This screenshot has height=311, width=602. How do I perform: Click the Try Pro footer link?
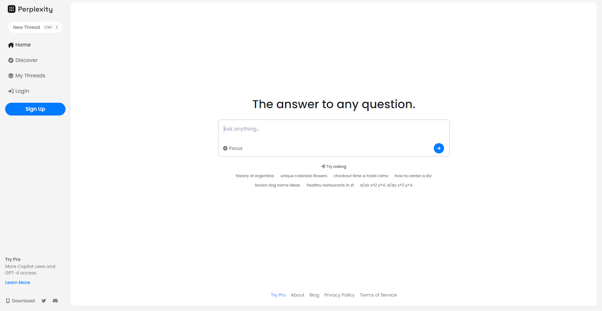(x=278, y=295)
